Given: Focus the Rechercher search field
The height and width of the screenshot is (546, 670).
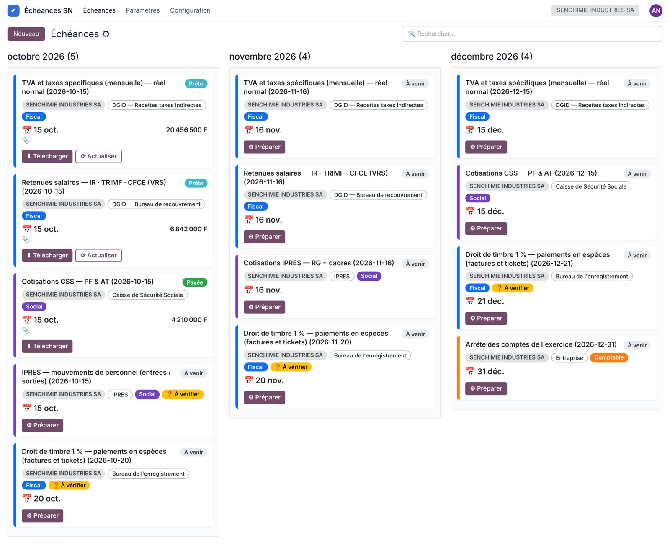Looking at the screenshot, I should click(x=532, y=34).
